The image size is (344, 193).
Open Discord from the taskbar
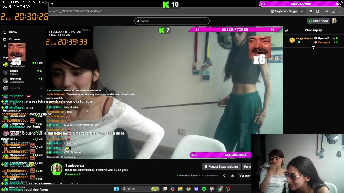coord(196,189)
